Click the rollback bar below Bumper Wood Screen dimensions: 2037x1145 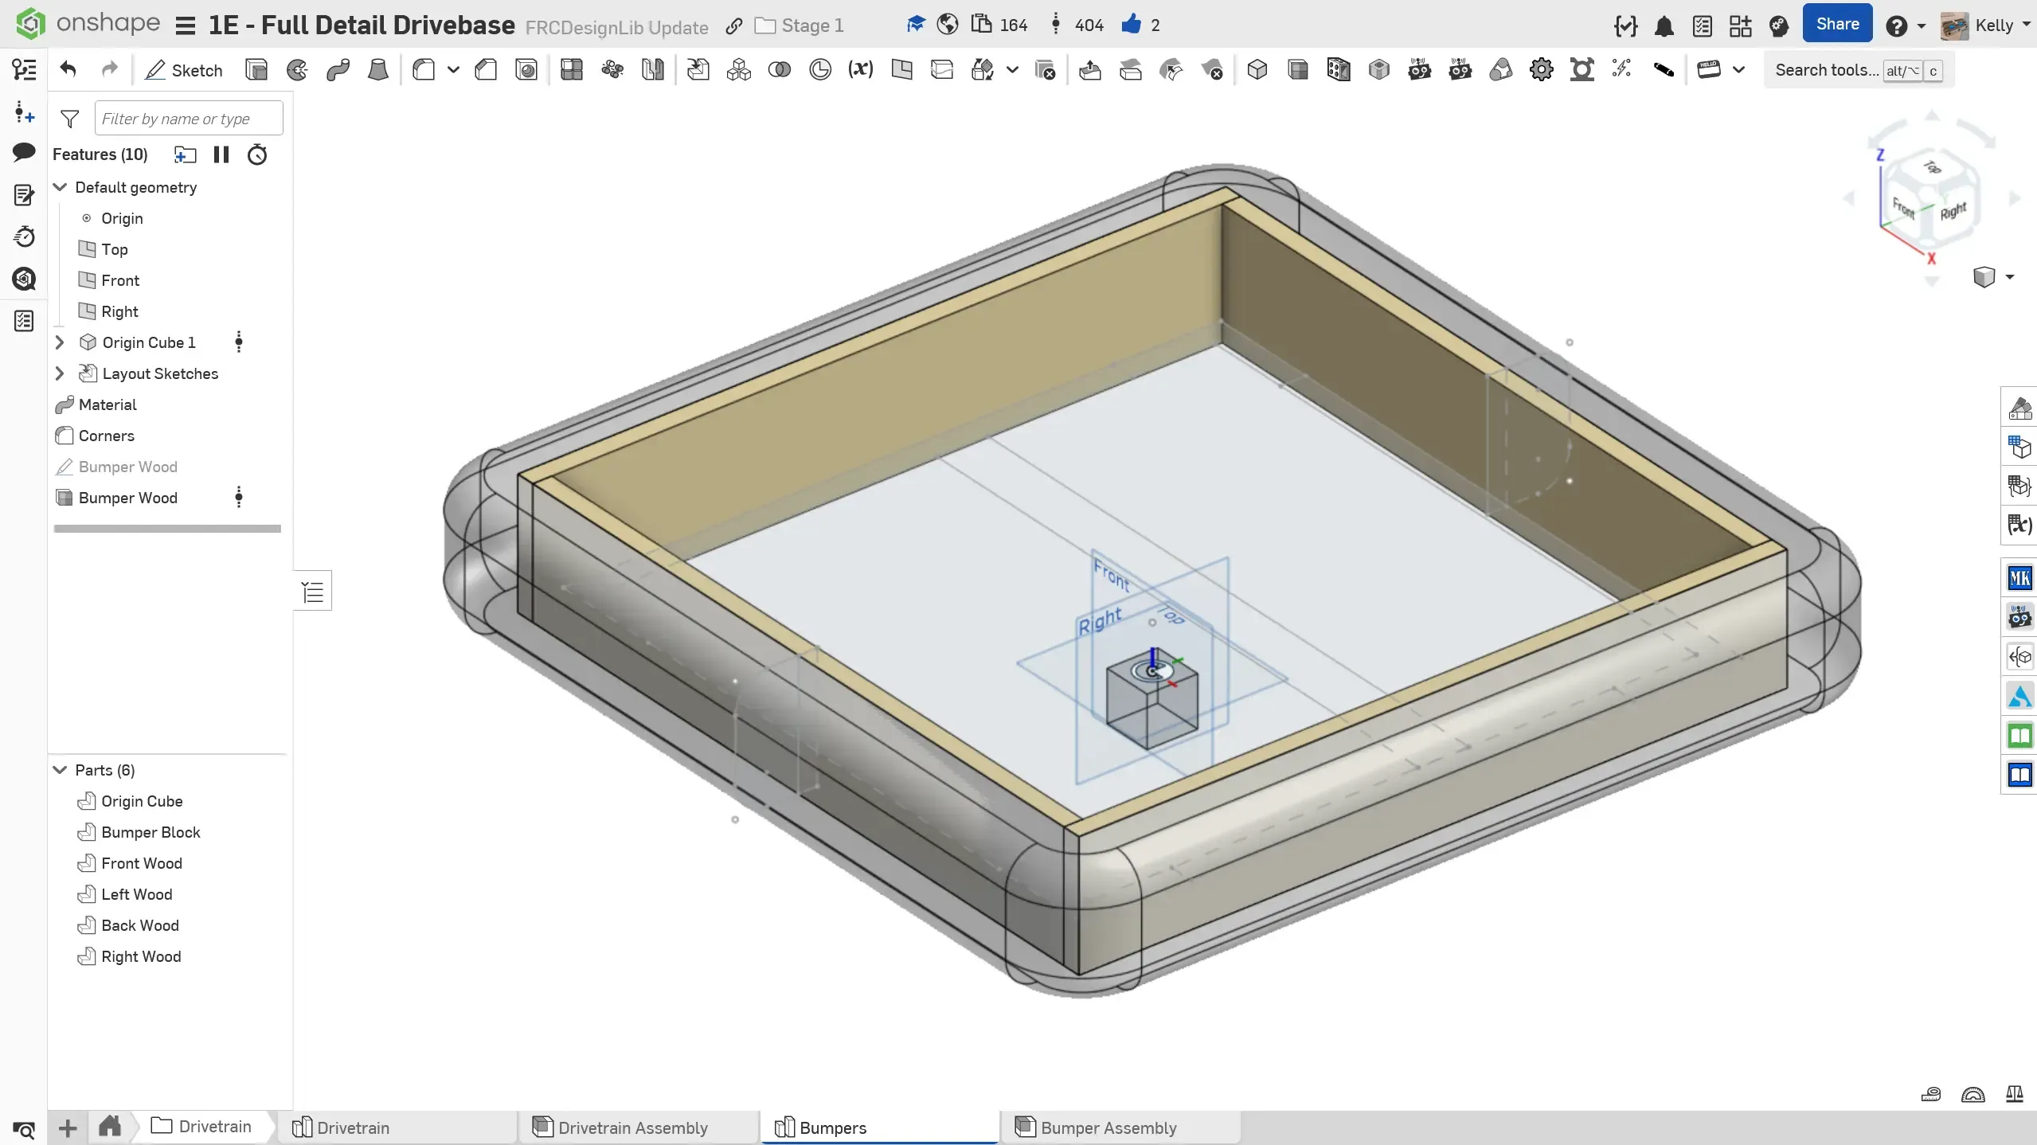[167, 529]
